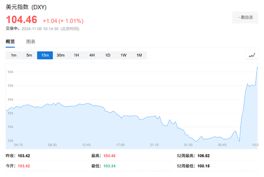Screen dimensions: 264x177
Task: Click the 最高 104.48 value
Action: [109, 156]
